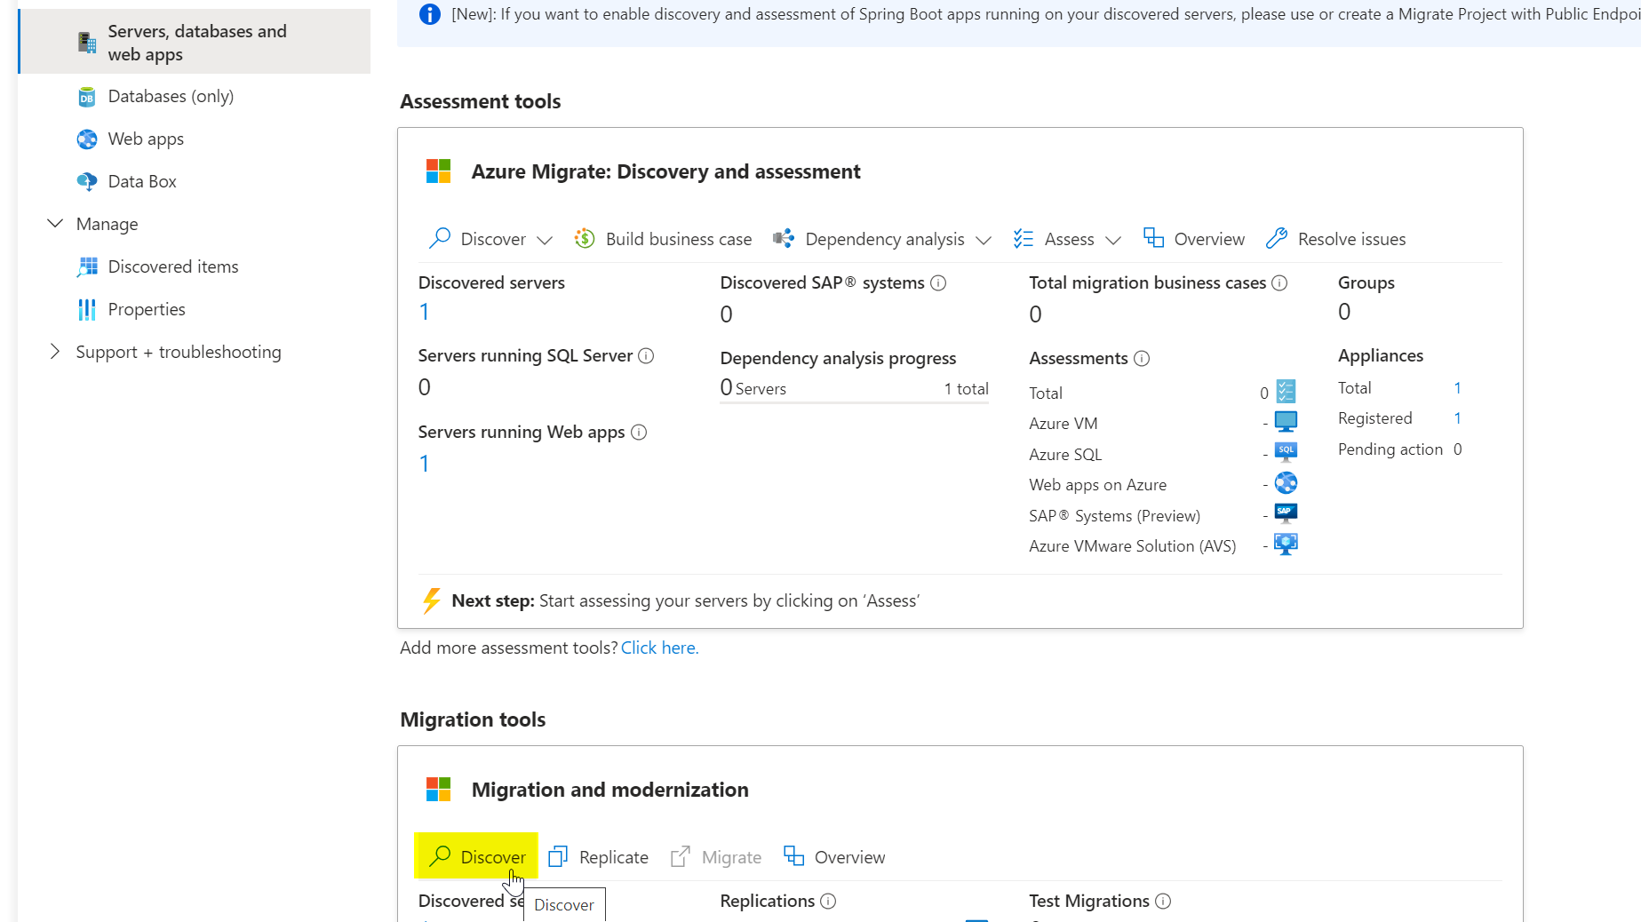1641x922 pixels.
Task: Click Replicate button
Action: point(598,857)
